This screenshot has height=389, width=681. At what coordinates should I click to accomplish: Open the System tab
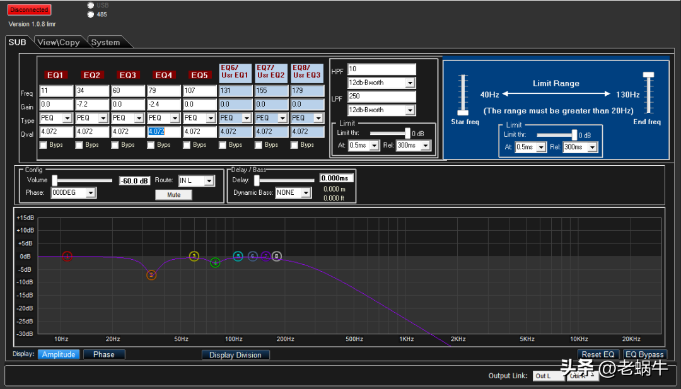point(105,42)
